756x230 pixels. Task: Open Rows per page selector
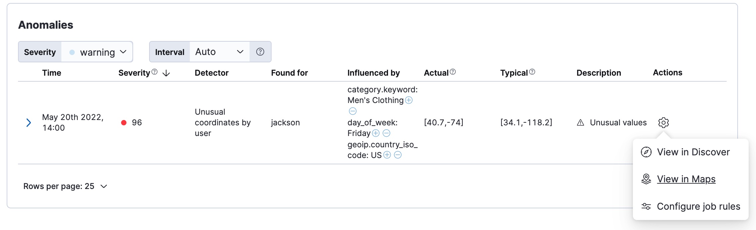pyautogui.click(x=65, y=186)
